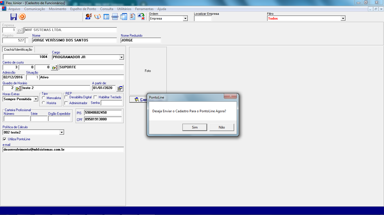The height and width of the screenshot is (215, 384).
Task: Click the 'teste 2' schedule name
Action: (56, 88)
